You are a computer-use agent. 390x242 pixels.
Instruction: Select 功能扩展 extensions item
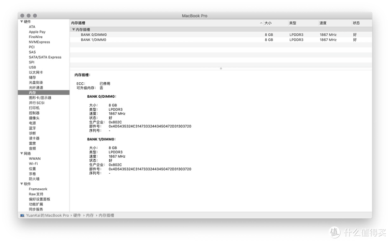pyautogui.click(x=36, y=204)
